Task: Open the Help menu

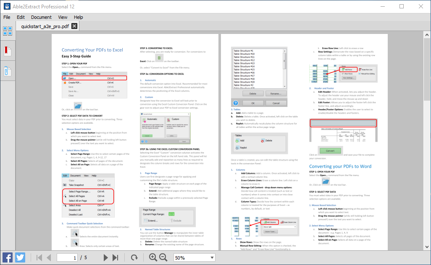Action: pyautogui.click(x=78, y=17)
